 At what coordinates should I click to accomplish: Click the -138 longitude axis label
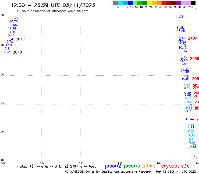pyautogui.click(x=158, y=163)
